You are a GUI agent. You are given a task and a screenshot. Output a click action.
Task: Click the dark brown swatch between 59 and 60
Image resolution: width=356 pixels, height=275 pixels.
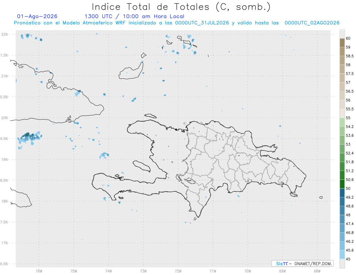pyautogui.click(x=342, y=42)
